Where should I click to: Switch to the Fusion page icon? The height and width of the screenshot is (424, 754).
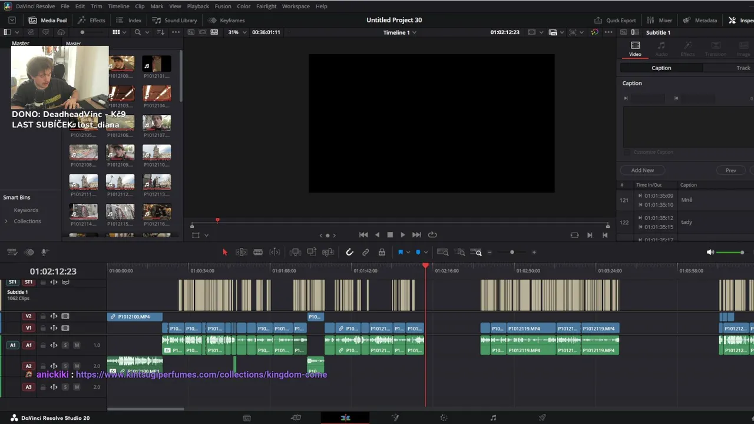point(395,418)
